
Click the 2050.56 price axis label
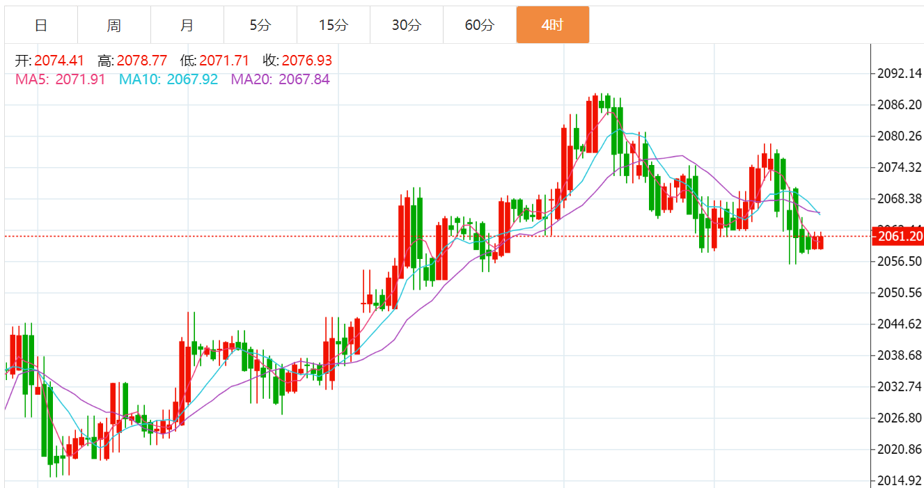point(900,292)
